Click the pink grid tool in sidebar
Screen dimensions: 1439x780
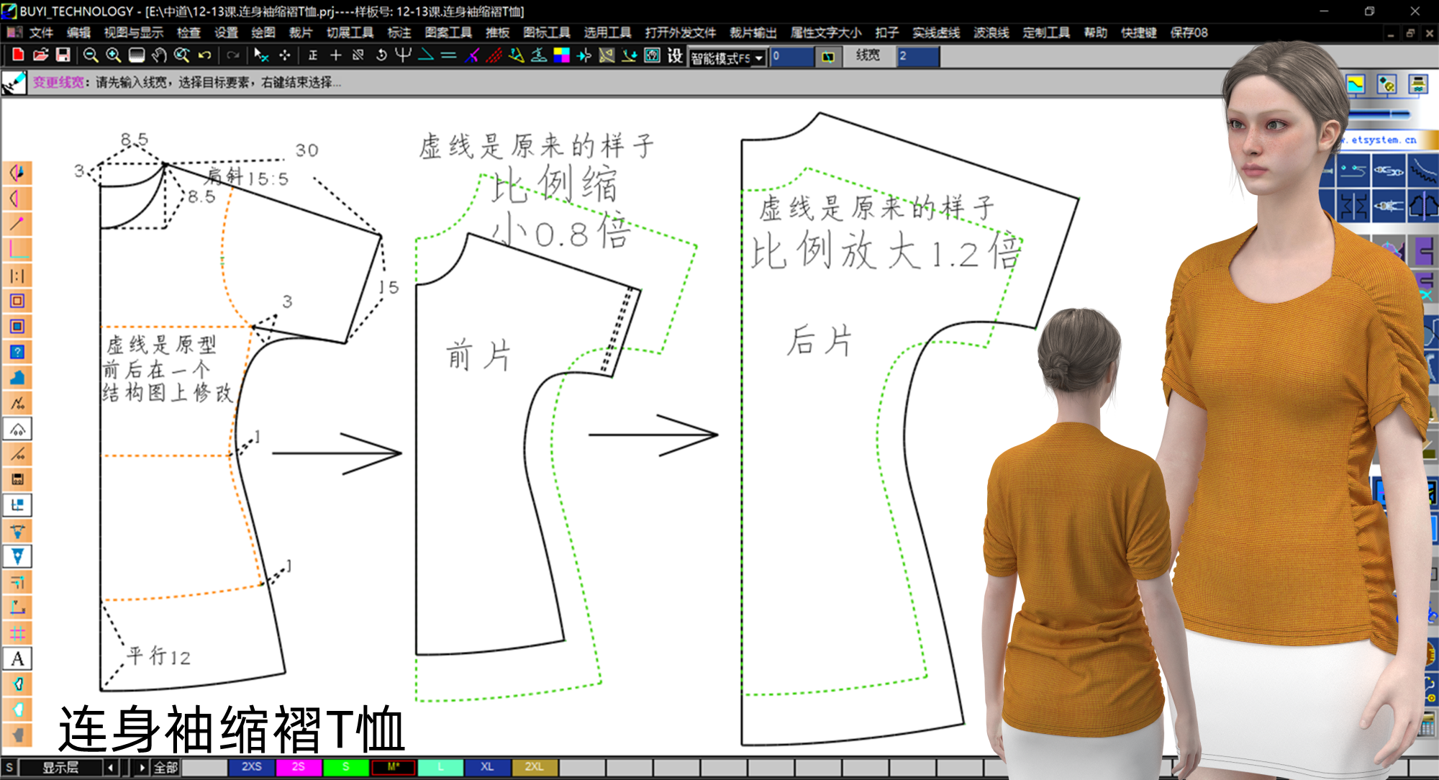tap(18, 633)
